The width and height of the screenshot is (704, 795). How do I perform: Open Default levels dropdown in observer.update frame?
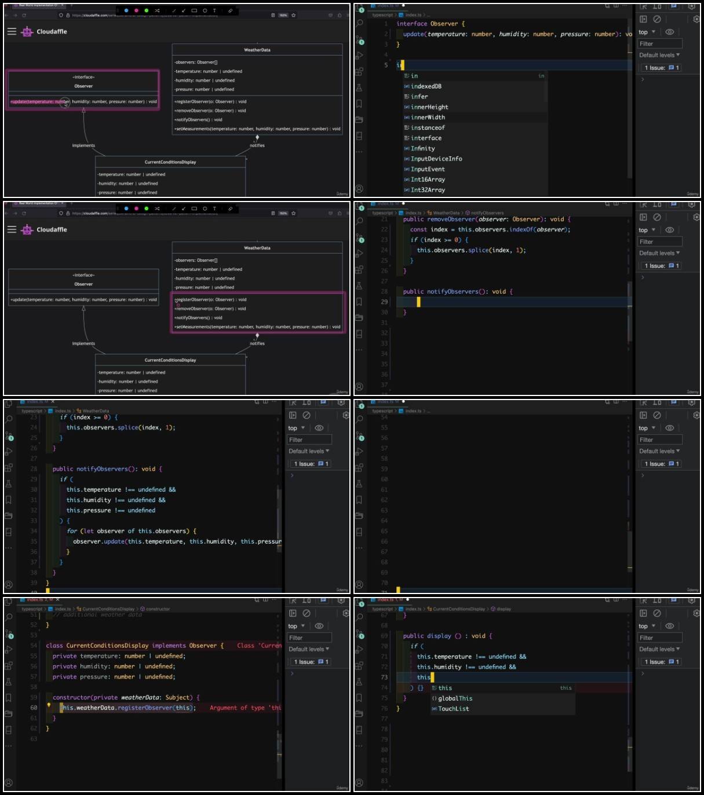click(309, 451)
